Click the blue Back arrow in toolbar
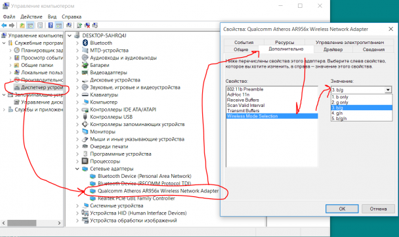The height and width of the screenshot is (237, 399). tap(4, 25)
